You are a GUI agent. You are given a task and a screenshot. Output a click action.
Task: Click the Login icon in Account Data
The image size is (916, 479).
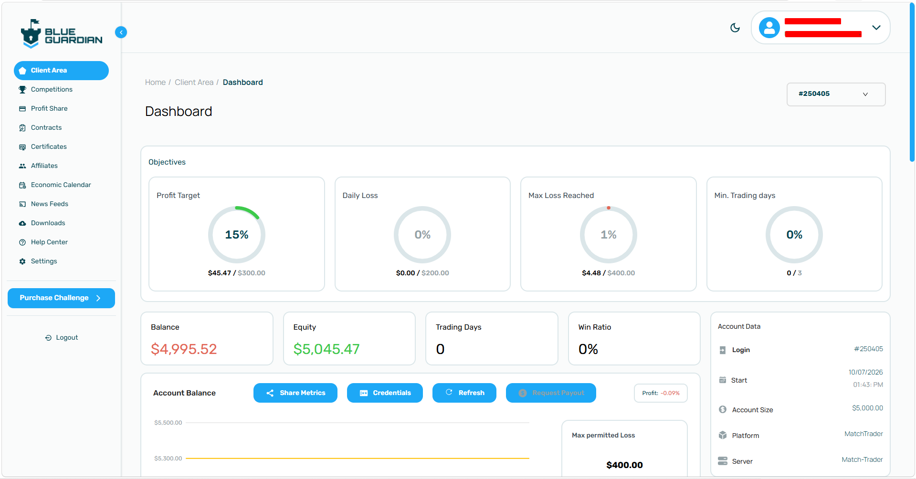(723, 350)
